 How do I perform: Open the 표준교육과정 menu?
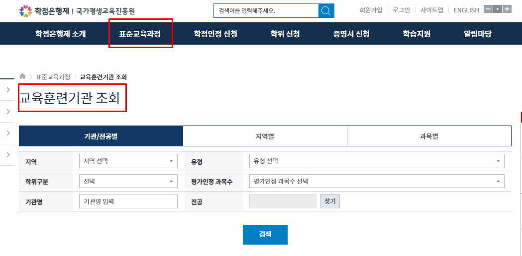[140, 34]
